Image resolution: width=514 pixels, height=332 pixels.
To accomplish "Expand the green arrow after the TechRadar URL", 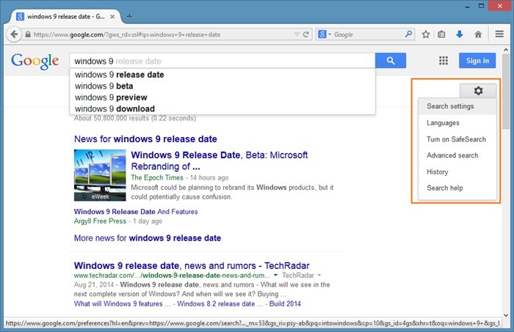I will (275, 275).
